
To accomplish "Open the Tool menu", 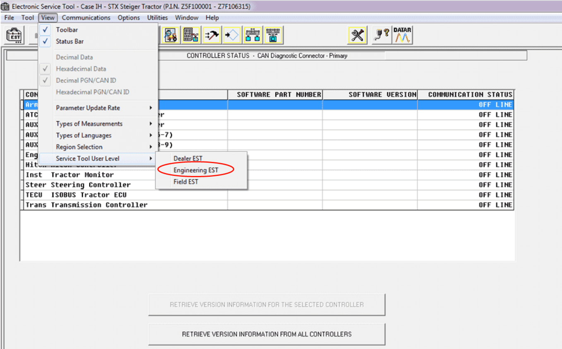I will [28, 18].
